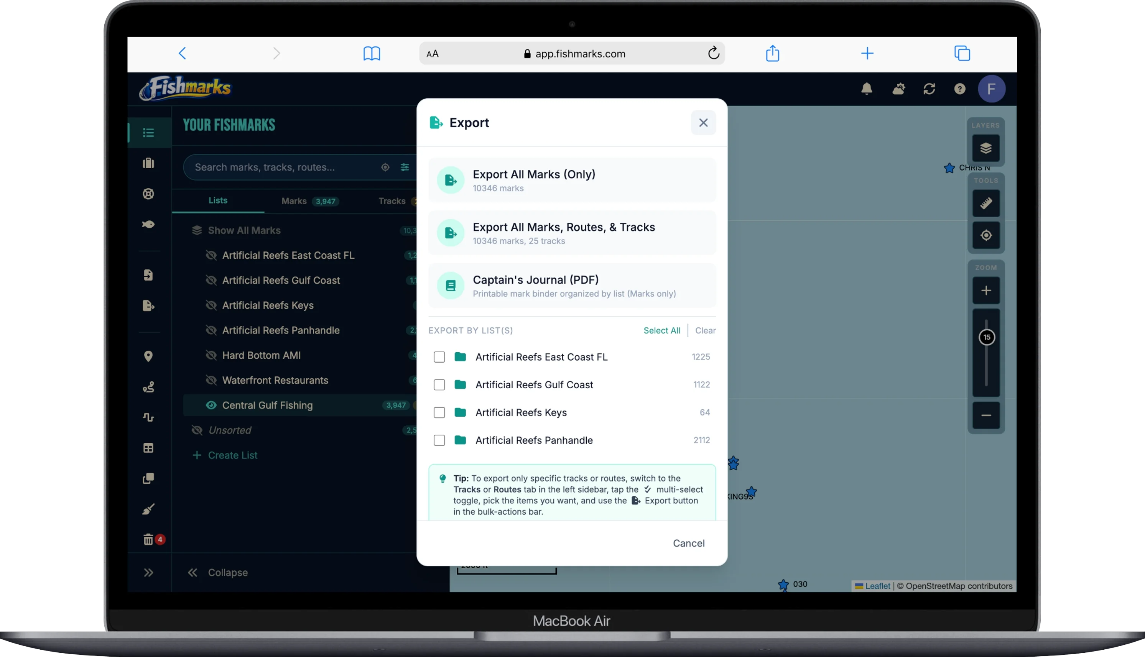Click Create List in sidebar
This screenshot has height=657, width=1145.
225,455
